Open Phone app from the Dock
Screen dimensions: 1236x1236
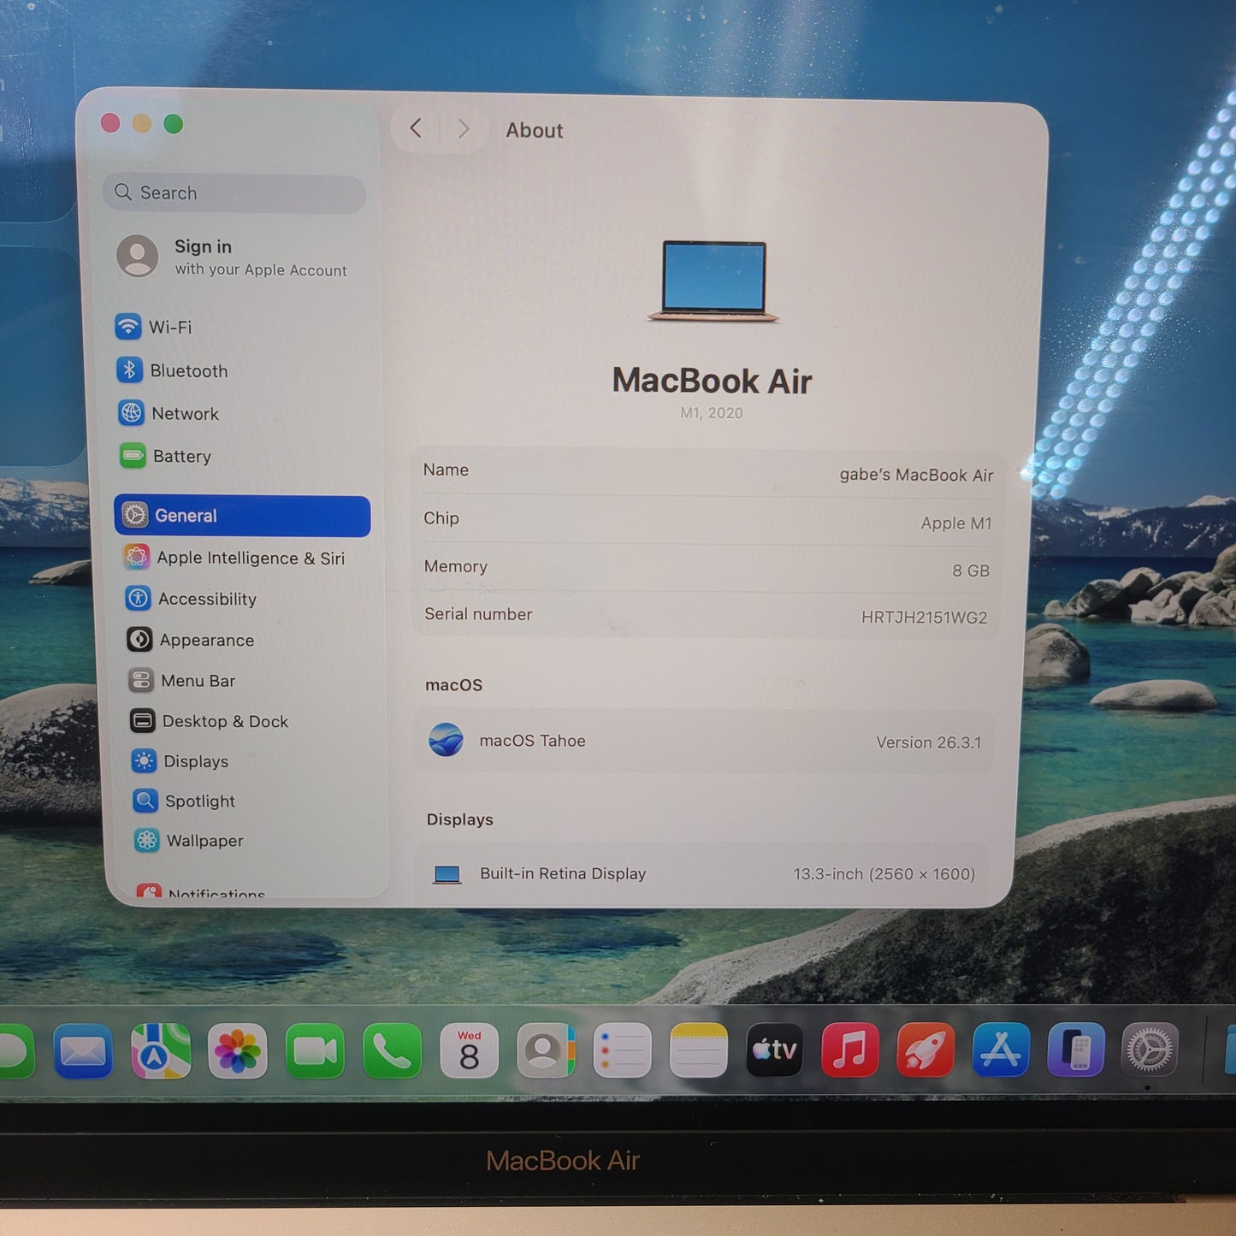392,1051
